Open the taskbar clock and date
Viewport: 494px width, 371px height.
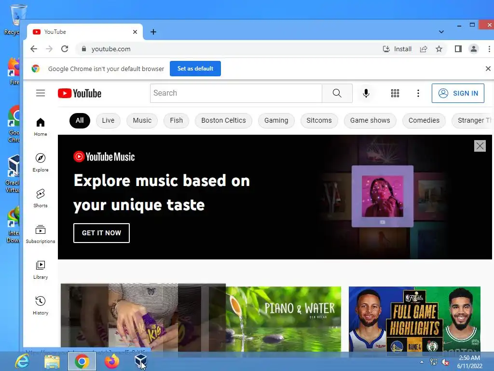[x=469, y=362]
